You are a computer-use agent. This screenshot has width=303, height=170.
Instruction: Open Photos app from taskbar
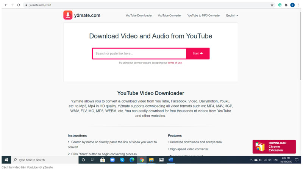click(x=161, y=160)
